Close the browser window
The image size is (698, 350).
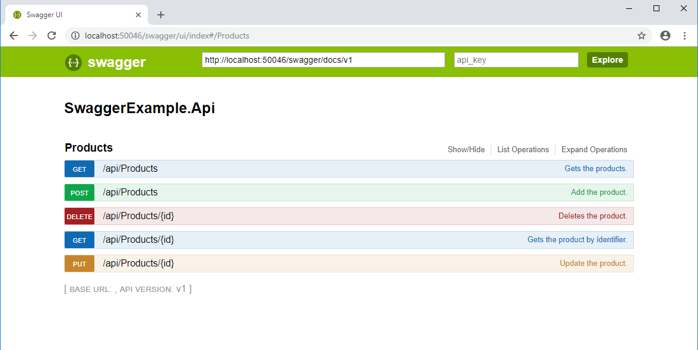click(684, 8)
